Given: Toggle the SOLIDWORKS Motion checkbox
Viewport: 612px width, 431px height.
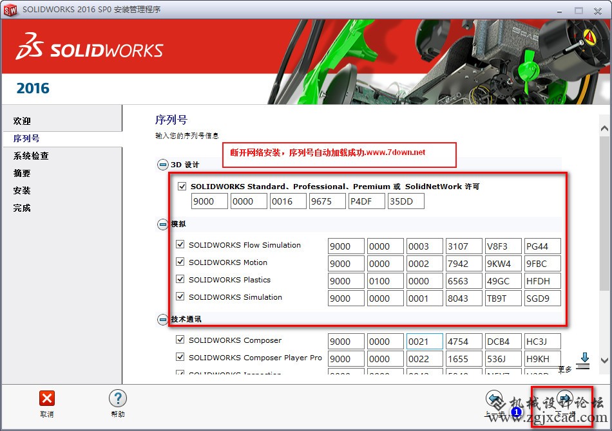Looking at the screenshot, I should coord(180,261).
